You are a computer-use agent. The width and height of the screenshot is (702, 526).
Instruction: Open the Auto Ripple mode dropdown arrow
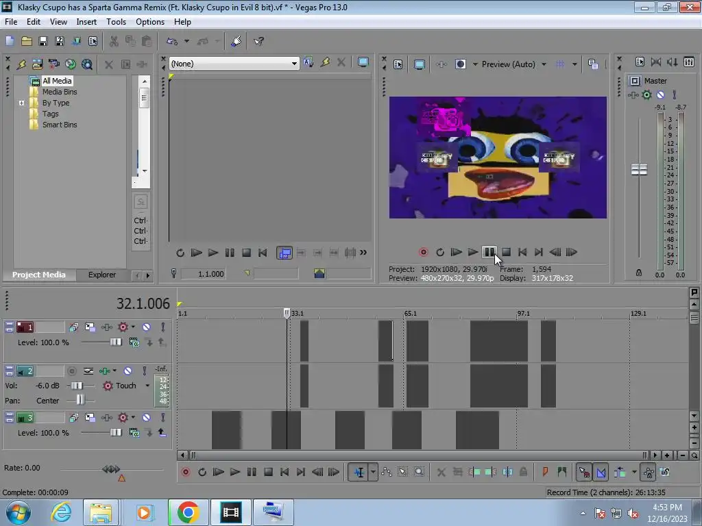[x=634, y=472]
